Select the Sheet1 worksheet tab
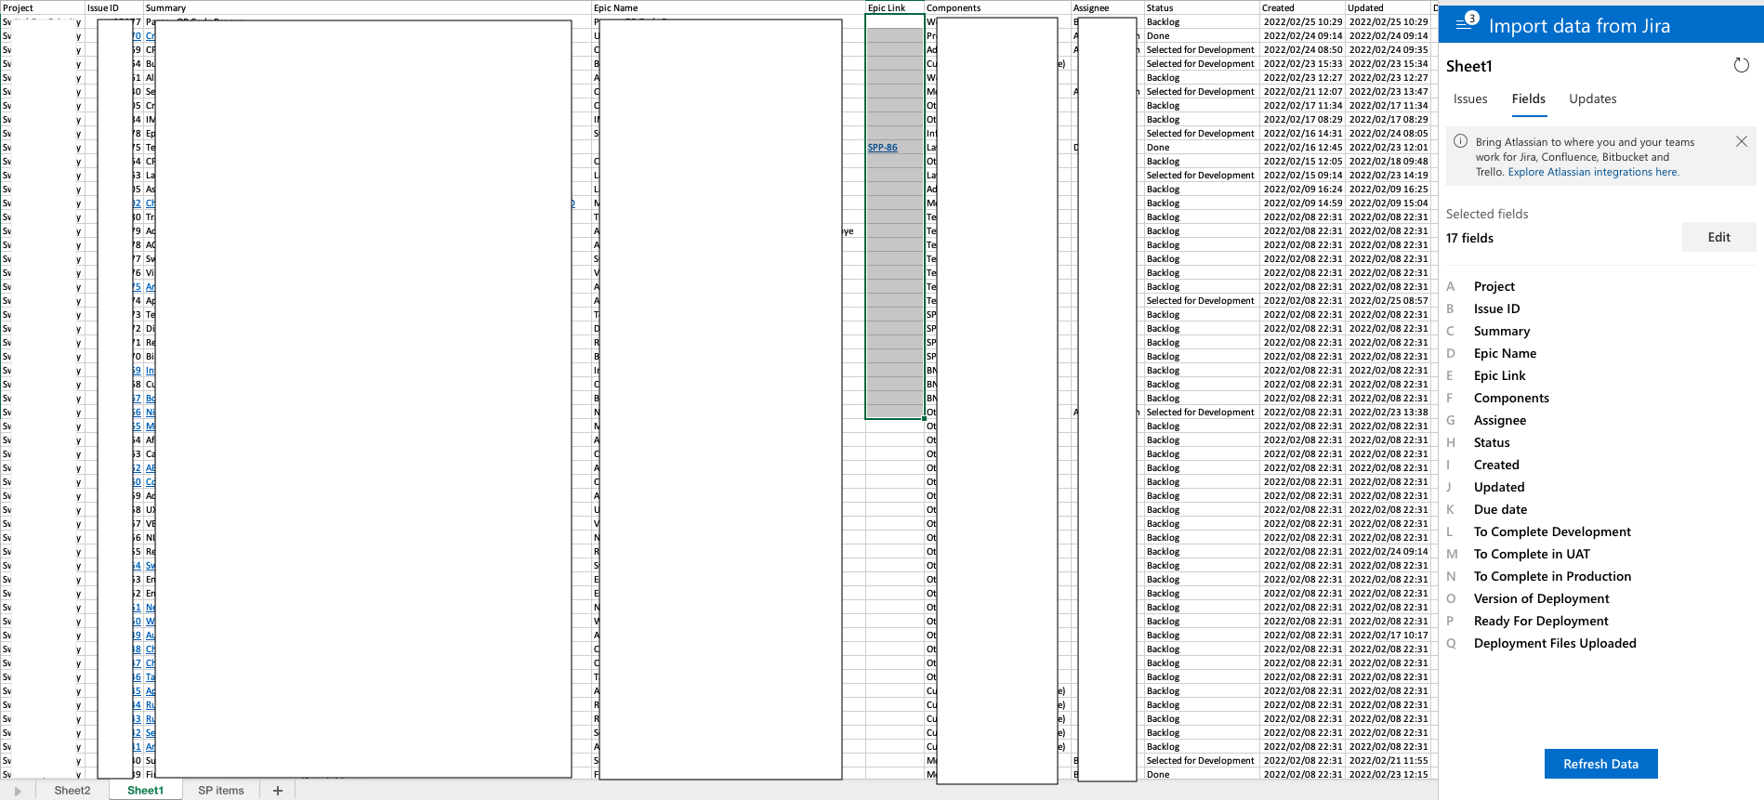The width and height of the screenshot is (1764, 800). coord(145,790)
